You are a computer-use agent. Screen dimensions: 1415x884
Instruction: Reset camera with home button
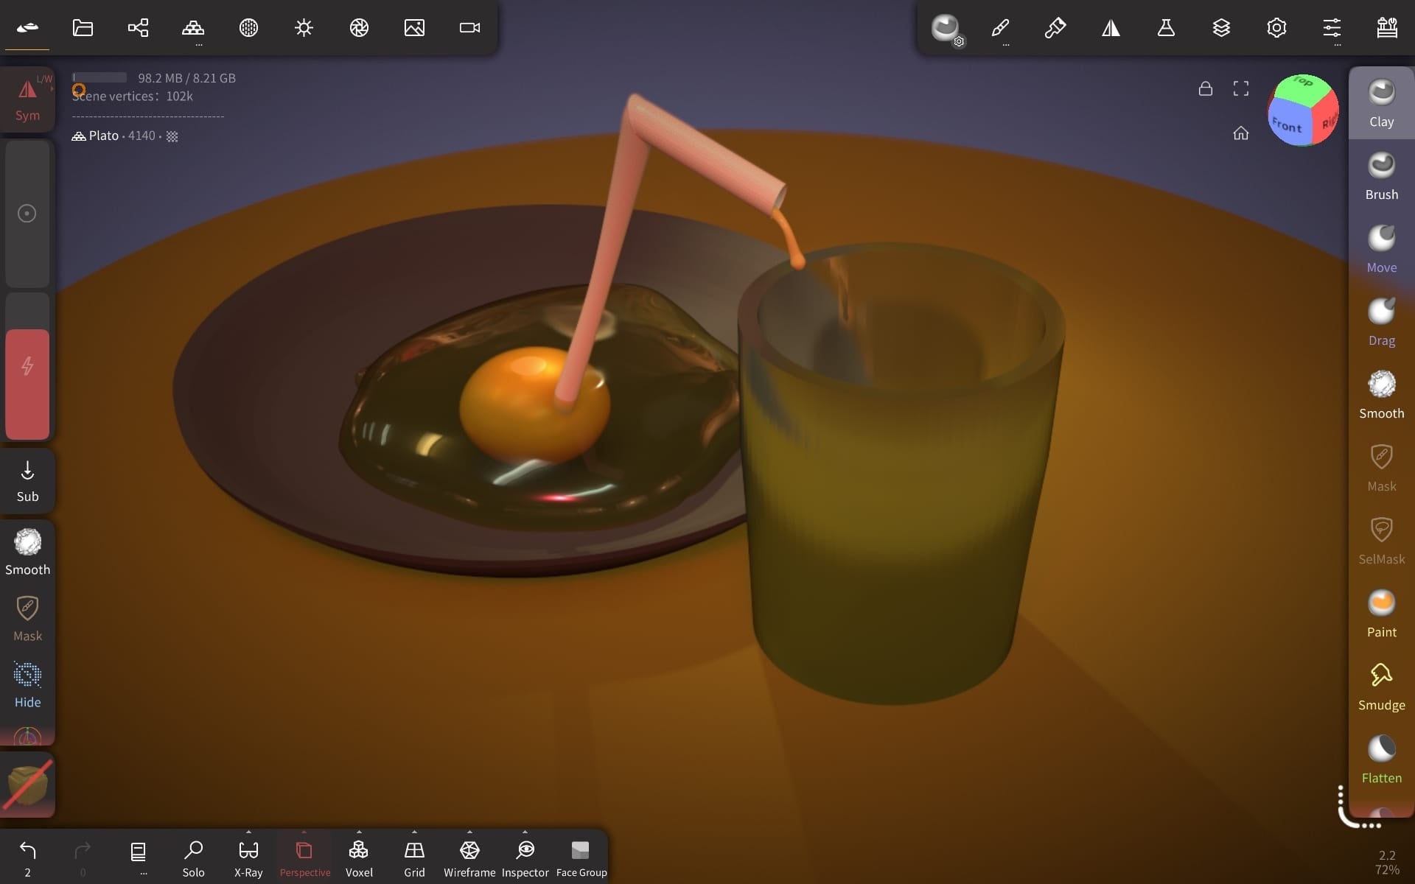pyautogui.click(x=1241, y=133)
